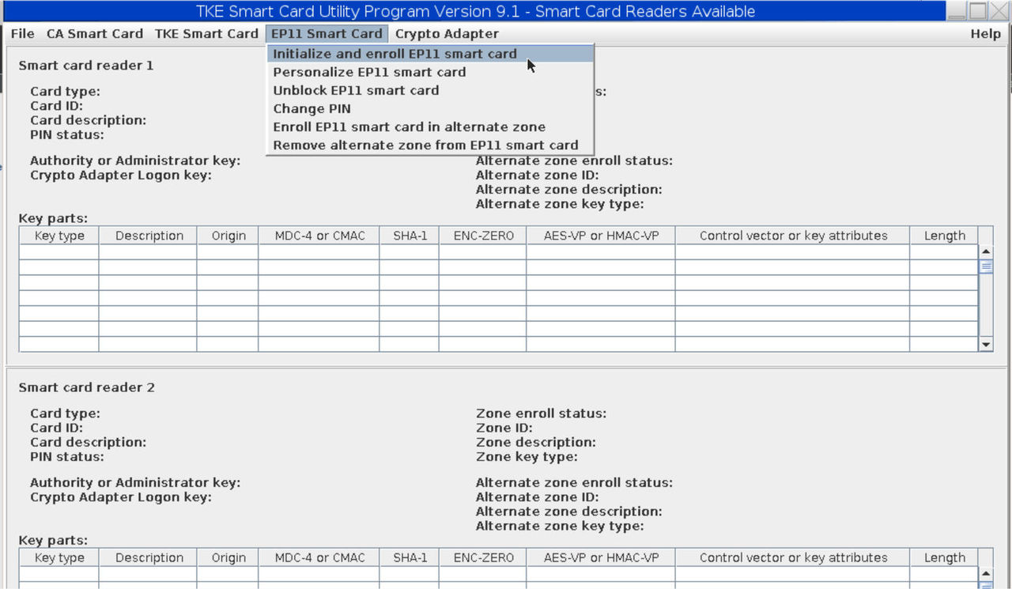
Task: Select Unblock EP11 smart card
Action: [x=430, y=90]
